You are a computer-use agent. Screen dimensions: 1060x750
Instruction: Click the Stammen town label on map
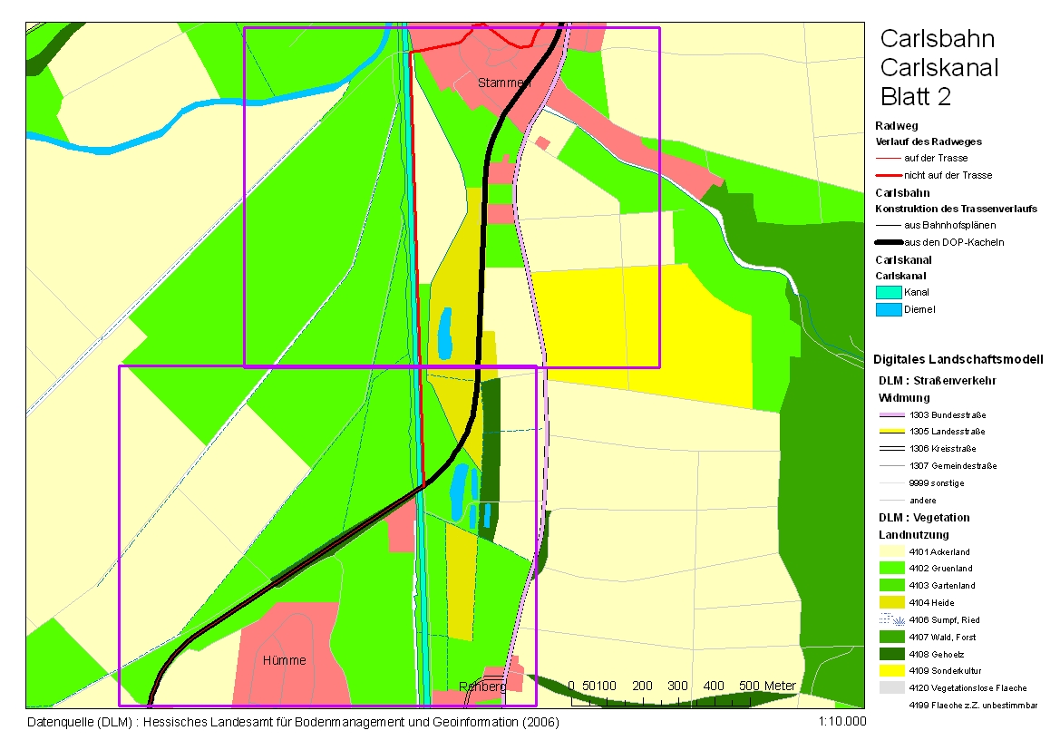point(503,83)
